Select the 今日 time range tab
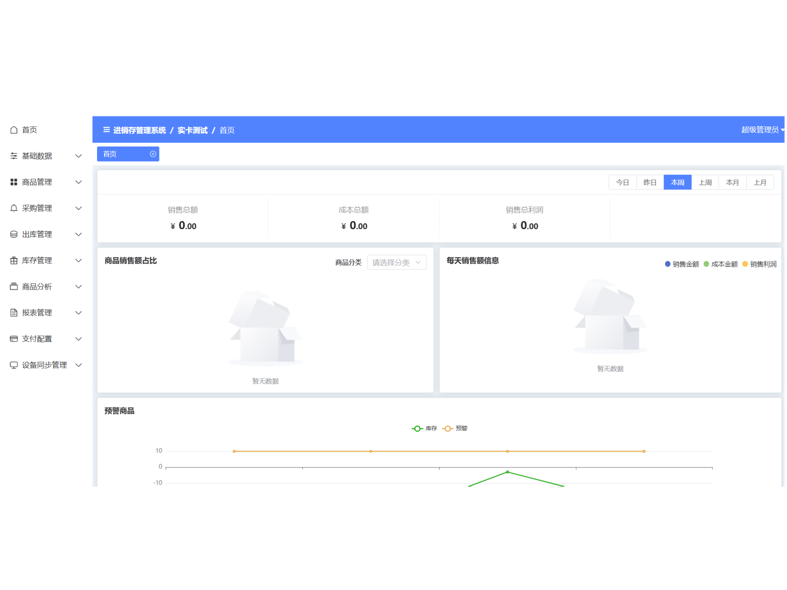The width and height of the screenshot is (787, 590). click(622, 183)
